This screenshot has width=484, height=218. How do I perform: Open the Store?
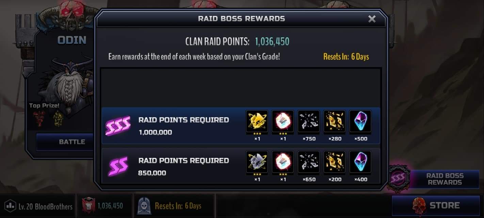[x=436, y=205]
